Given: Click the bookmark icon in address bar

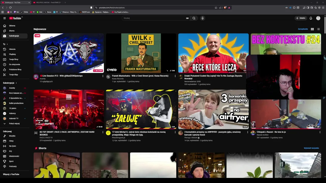Looking at the screenshot, I should (x=91, y=8).
